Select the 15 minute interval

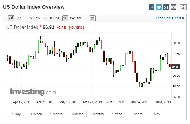[x=38, y=18]
